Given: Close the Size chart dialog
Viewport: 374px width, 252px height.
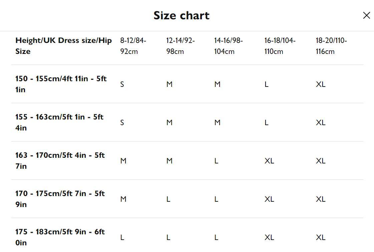Looking at the screenshot, I should pyautogui.click(x=366, y=15).
